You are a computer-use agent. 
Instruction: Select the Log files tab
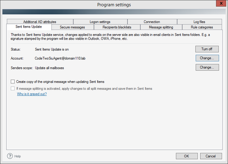[199, 22]
